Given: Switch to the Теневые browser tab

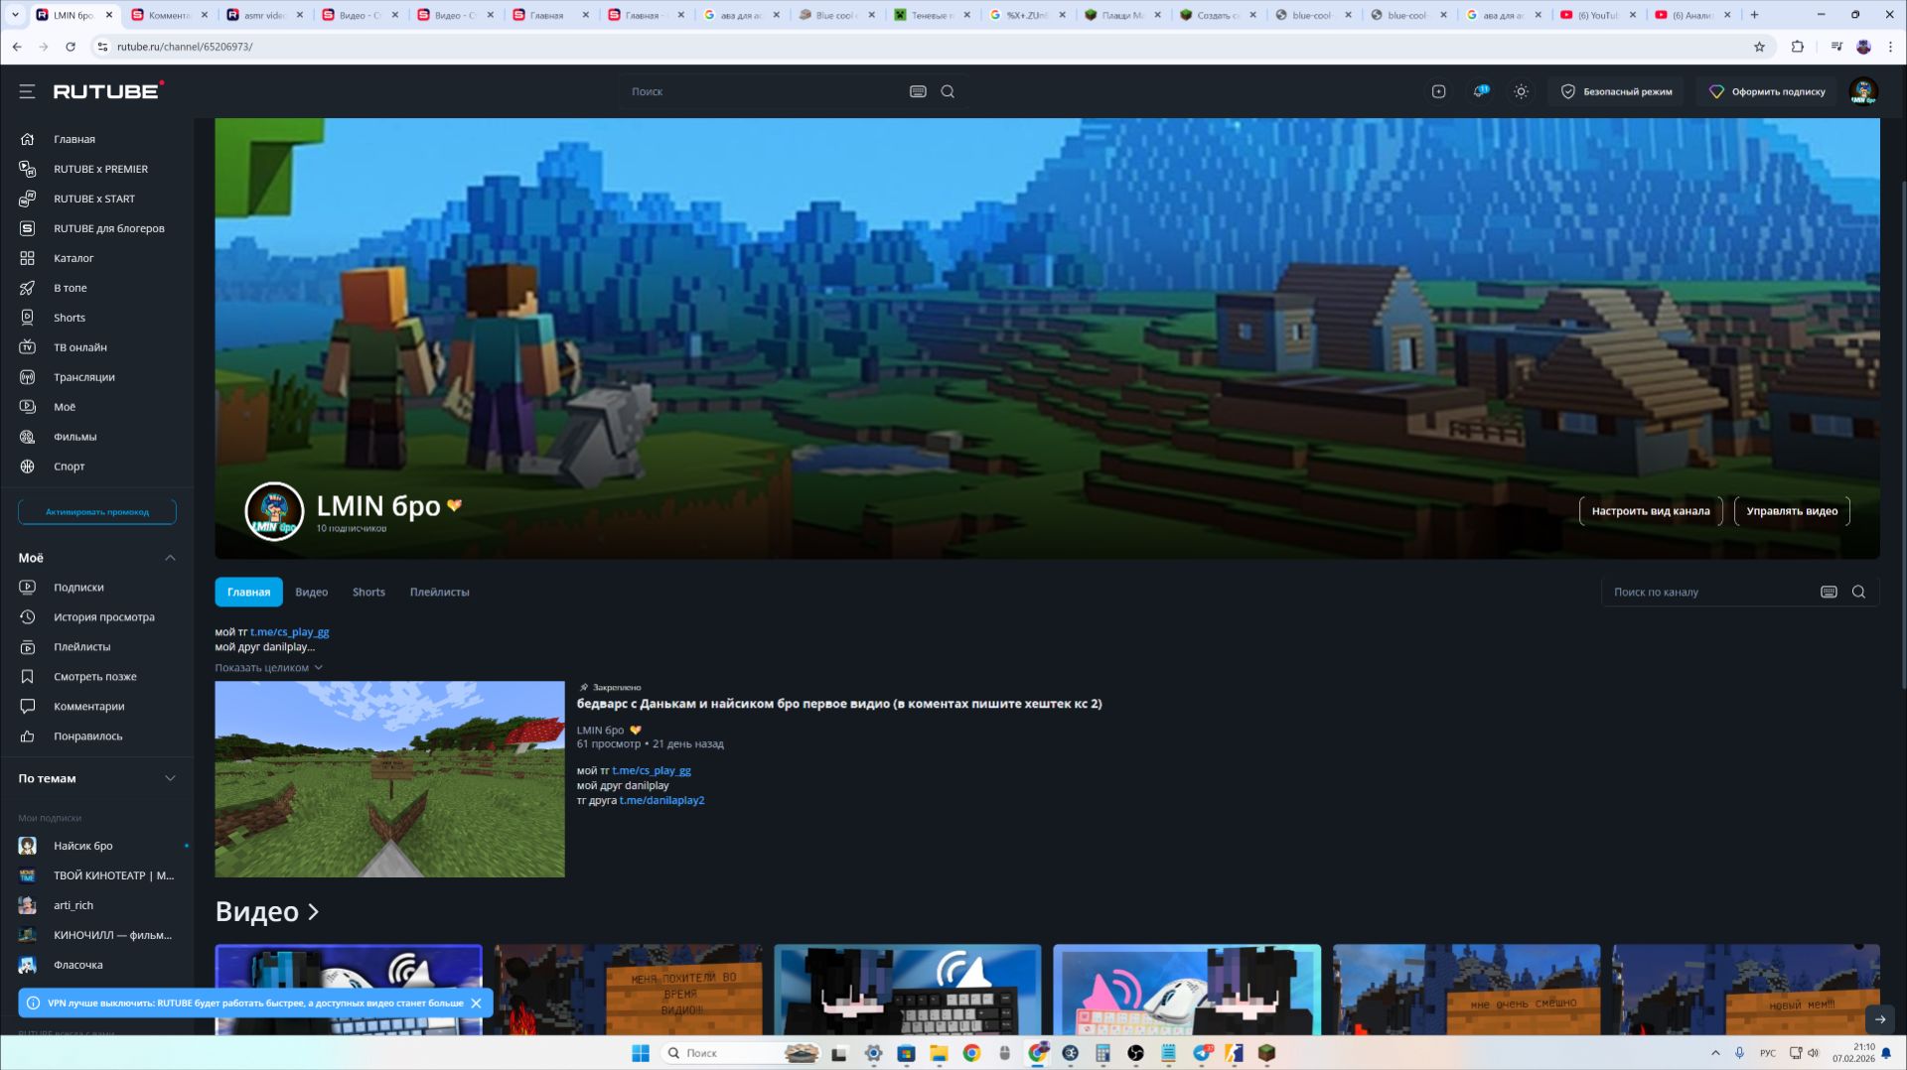Looking at the screenshot, I should tap(930, 15).
